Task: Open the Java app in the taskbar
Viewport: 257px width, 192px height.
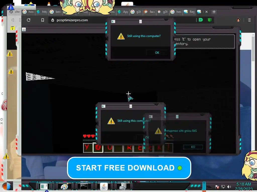Action: 104,186
